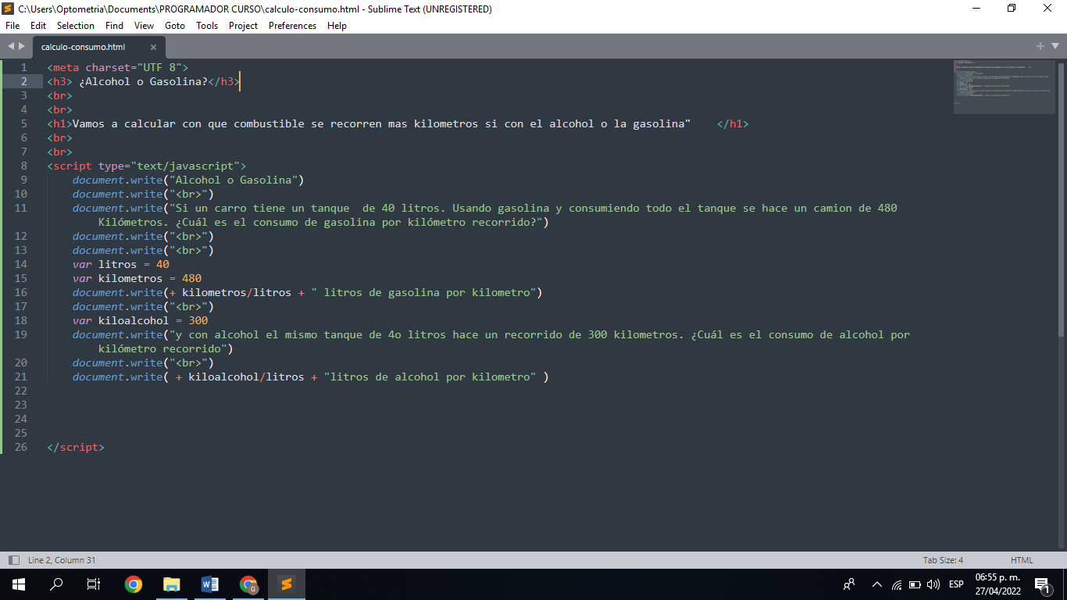Image resolution: width=1067 pixels, height=600 pixels.
Task: Minimize the Sublime Text window
Action: [976, 9]
